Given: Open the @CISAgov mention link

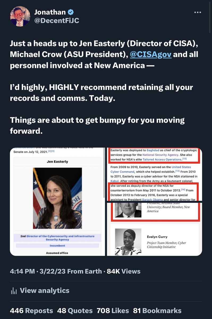Looking at the screenshot, I should coord(151,54).
